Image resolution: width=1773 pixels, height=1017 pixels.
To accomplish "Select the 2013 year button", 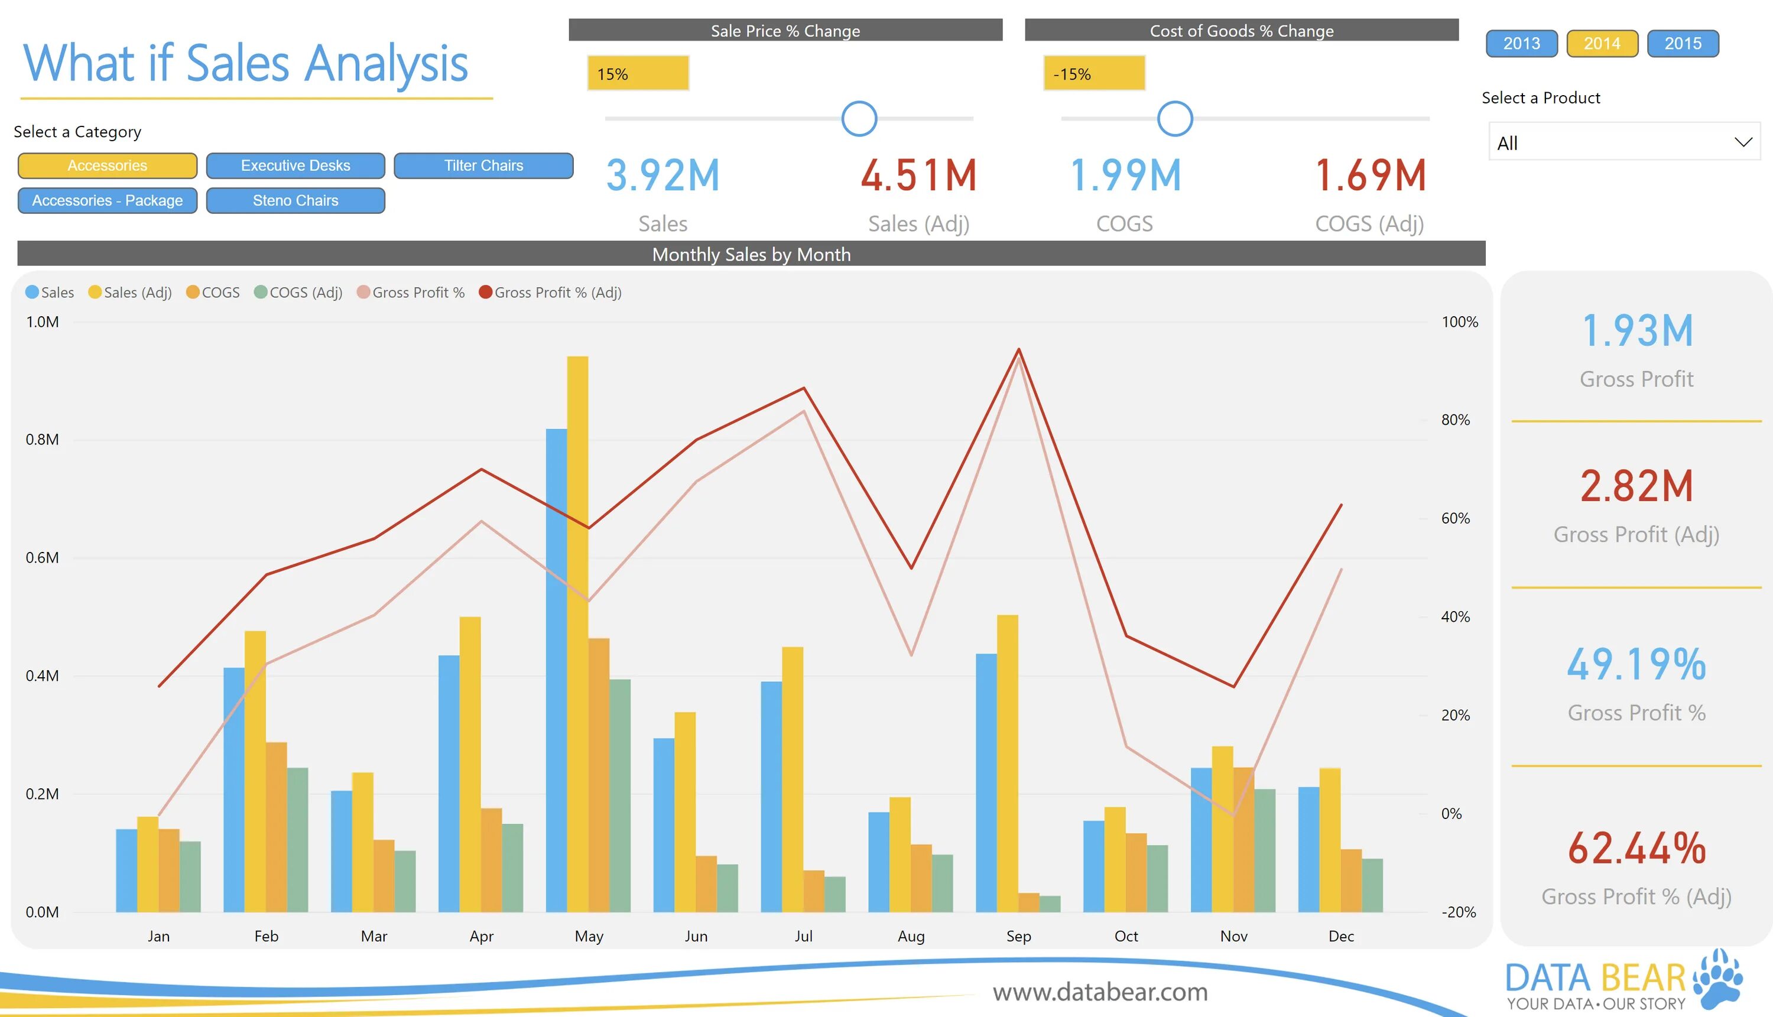I will [x=1521, y=43].
